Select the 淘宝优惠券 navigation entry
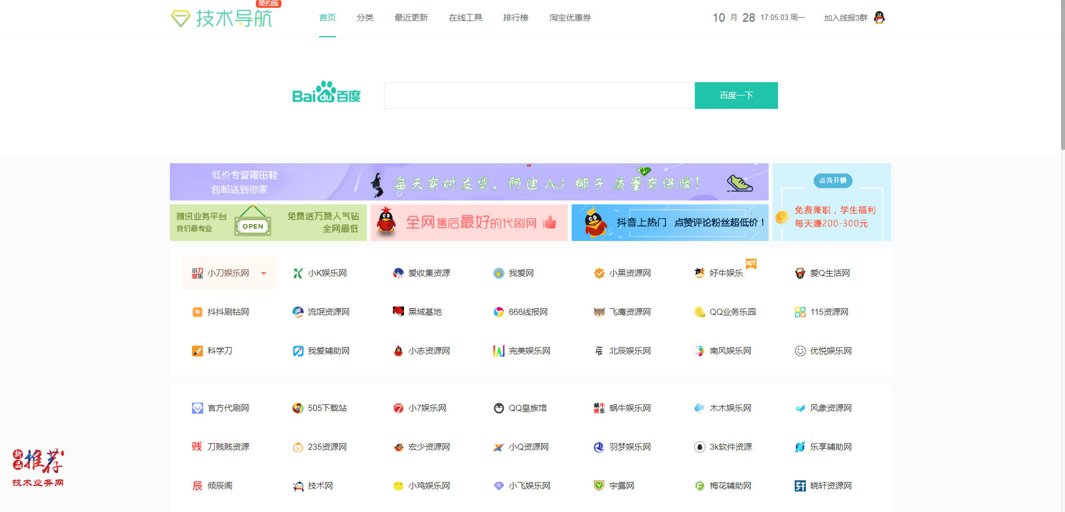This screenshot has height=512, width=1065. 570,17
